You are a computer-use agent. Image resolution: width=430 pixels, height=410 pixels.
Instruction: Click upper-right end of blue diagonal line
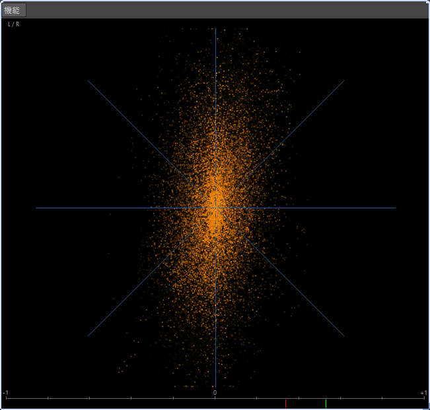343,81
